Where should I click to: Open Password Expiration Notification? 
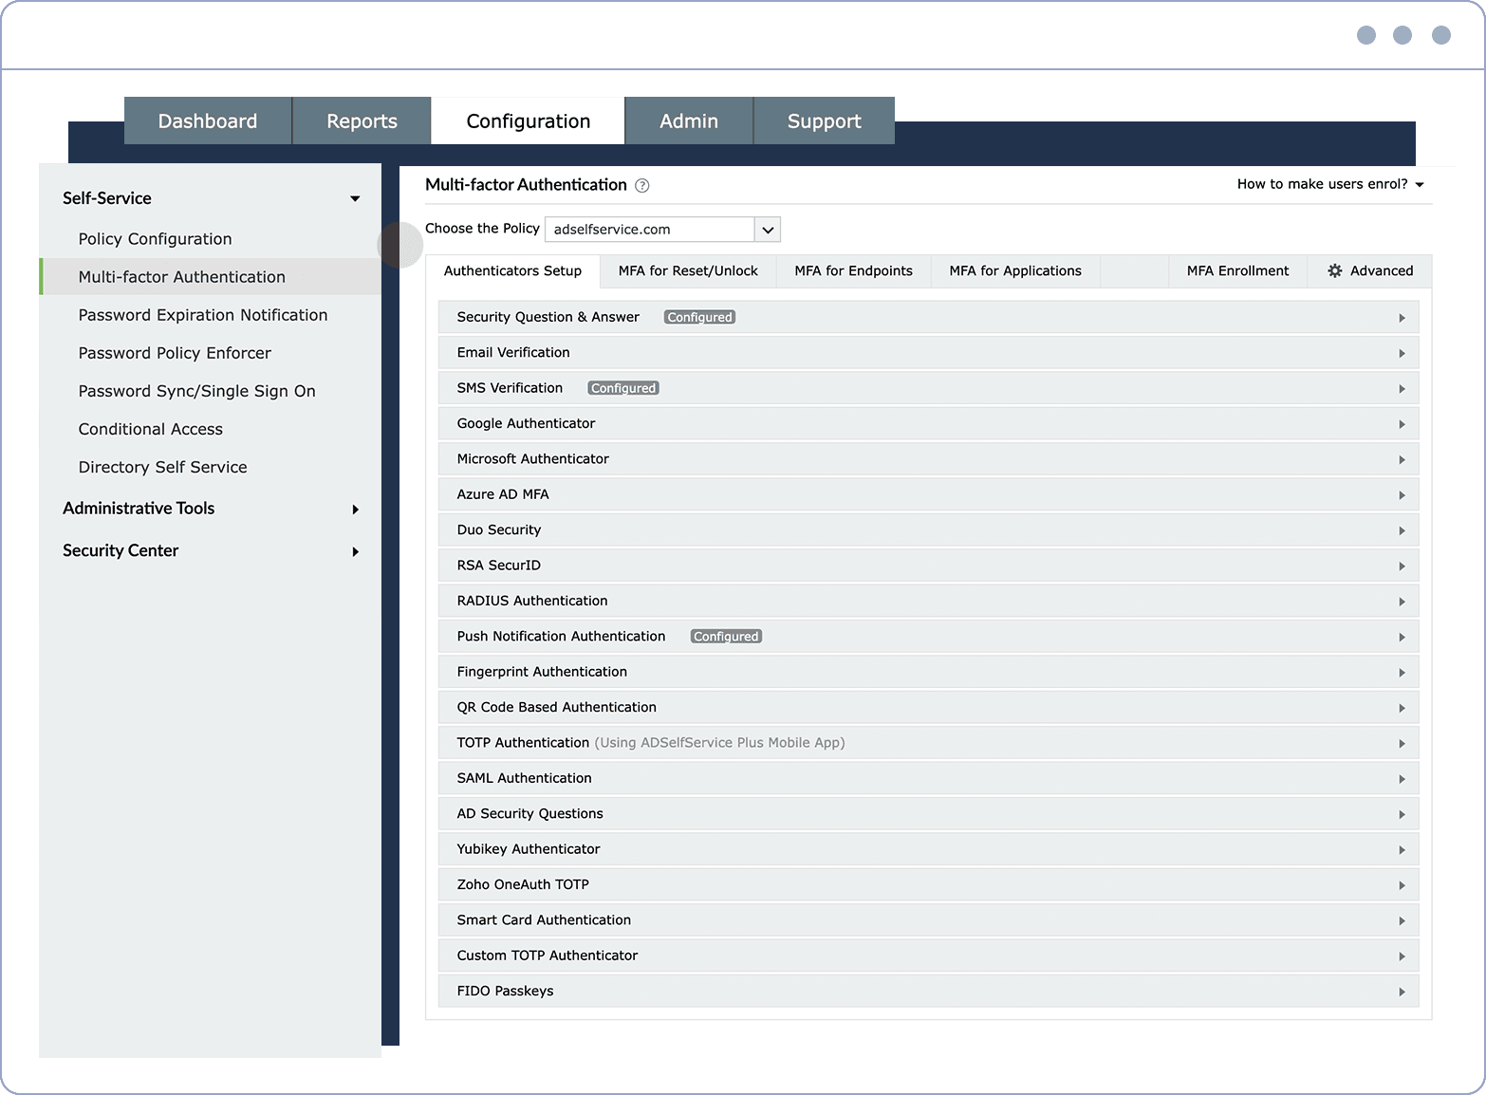(203, 315)
